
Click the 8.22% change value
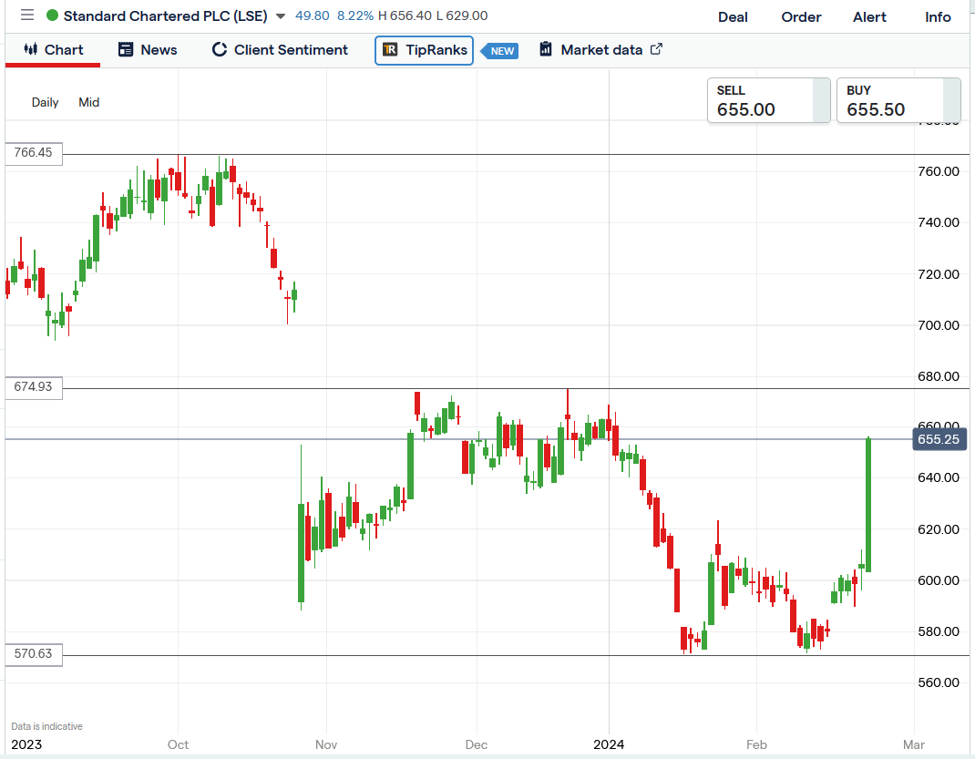[x=355, y=15]
